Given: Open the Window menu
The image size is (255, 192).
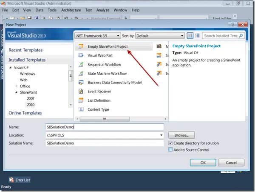Looking at the screenshot, I should point(120,10).
